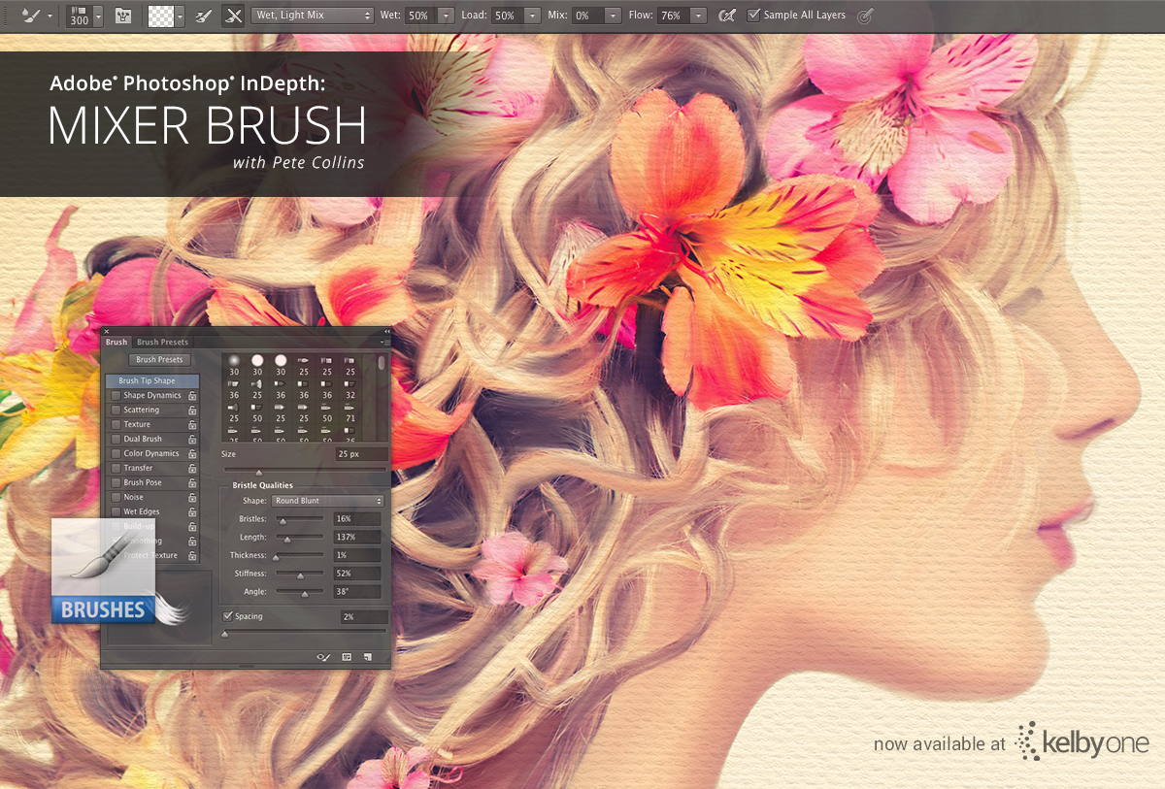Open the brush preset picker showing 300
Screen dimensions: 1165x789
pyautogui.click(x=85, y=16)
